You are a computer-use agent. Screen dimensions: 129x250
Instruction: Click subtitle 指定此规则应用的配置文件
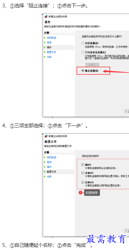coord(58,146)
